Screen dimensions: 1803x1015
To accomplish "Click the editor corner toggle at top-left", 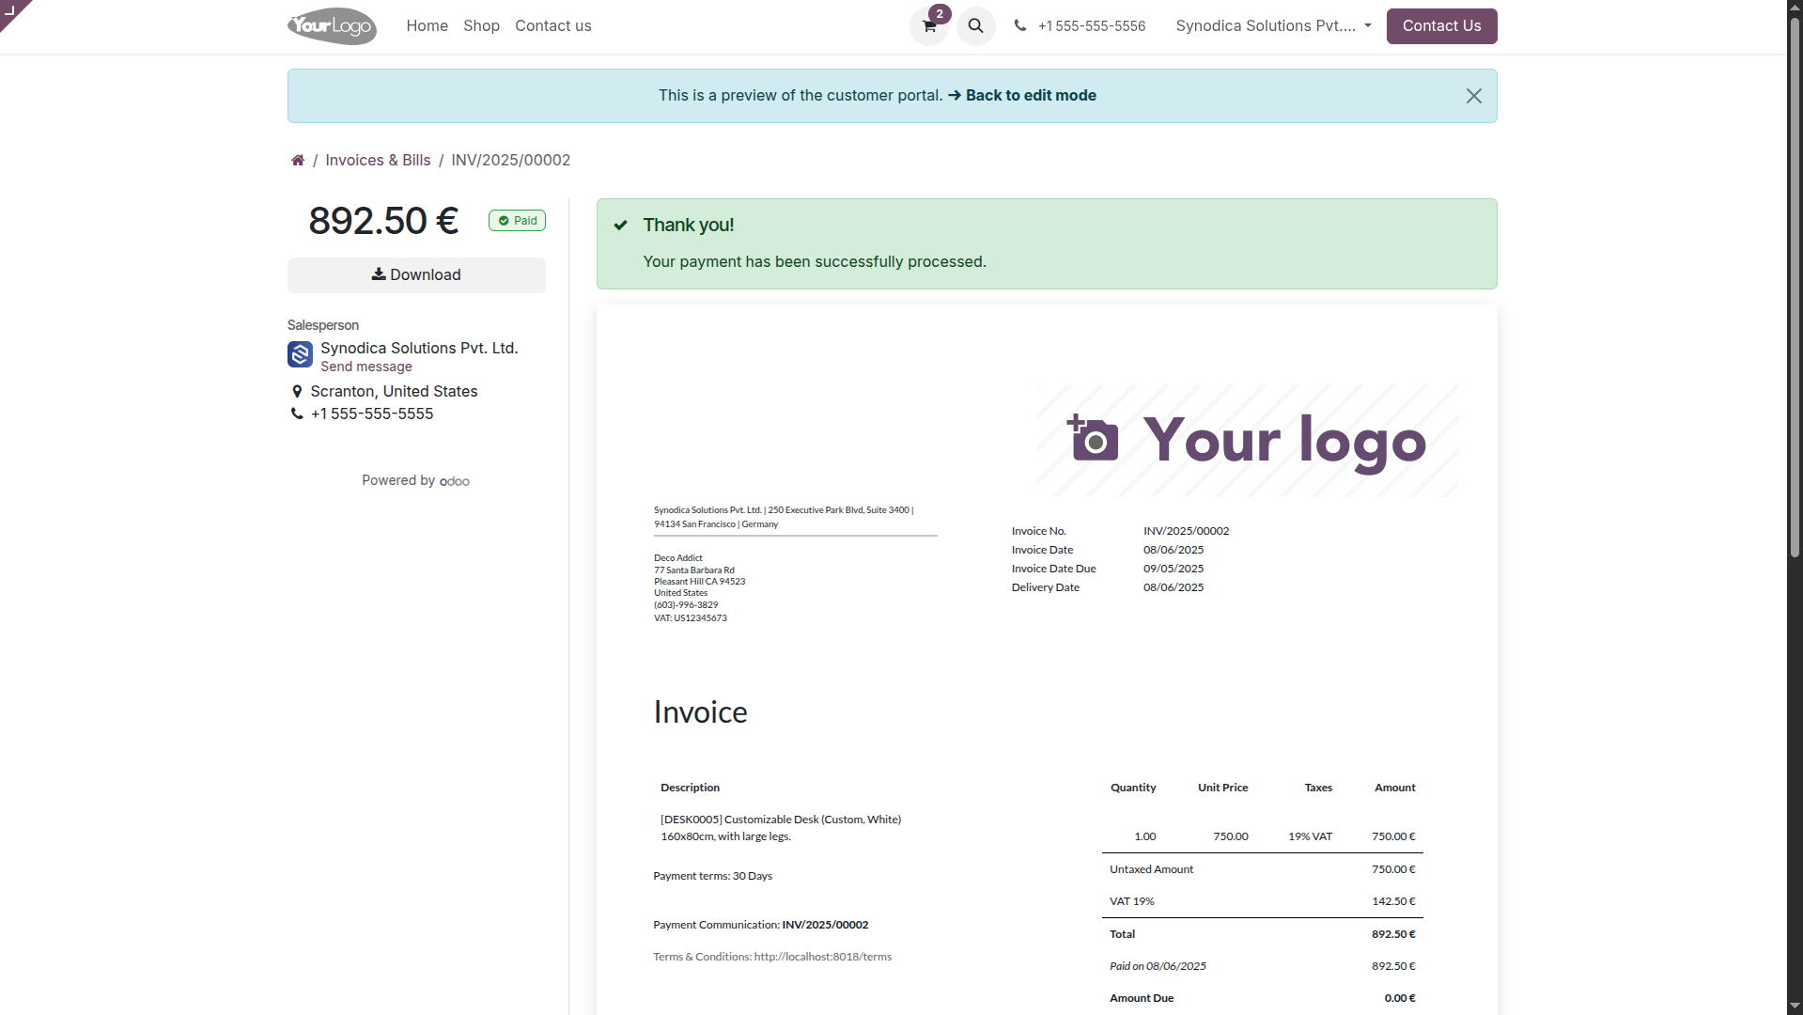I will 11,11.
